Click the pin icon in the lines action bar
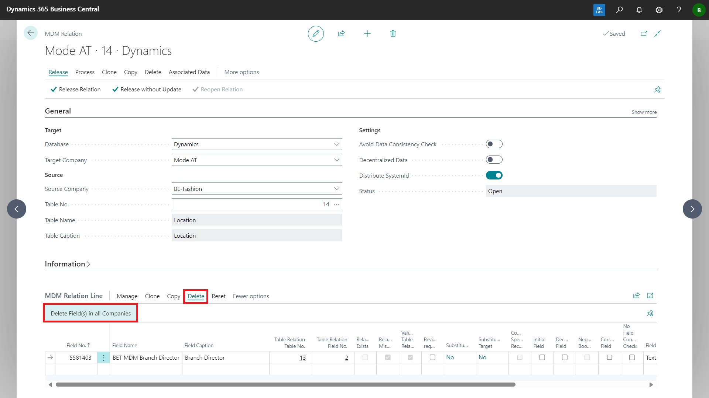 (x=650, y=313)
